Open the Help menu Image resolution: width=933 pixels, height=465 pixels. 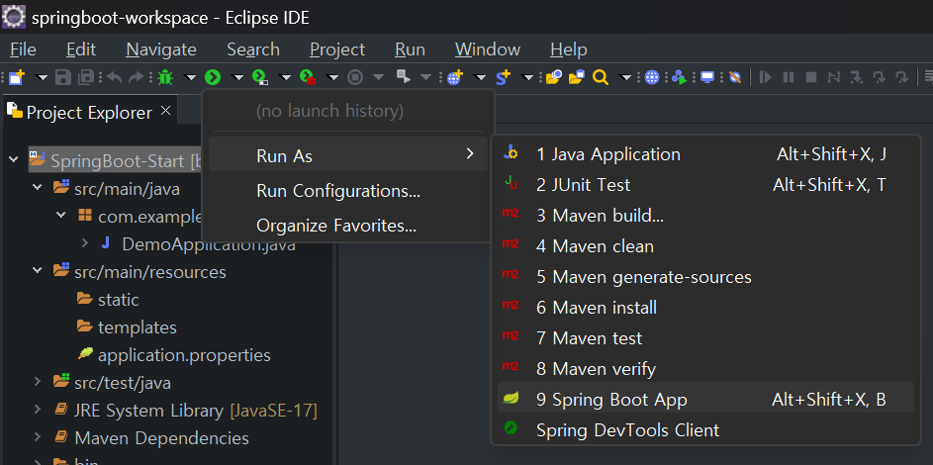569,49
